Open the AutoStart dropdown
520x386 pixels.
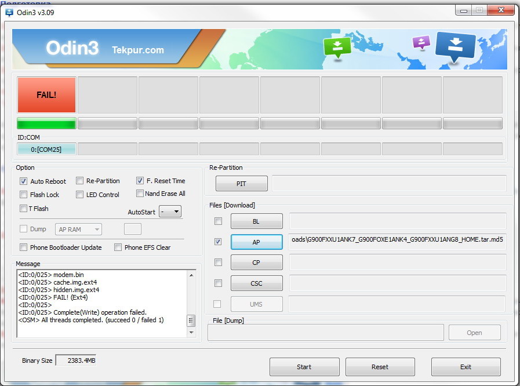coord(170,212)
